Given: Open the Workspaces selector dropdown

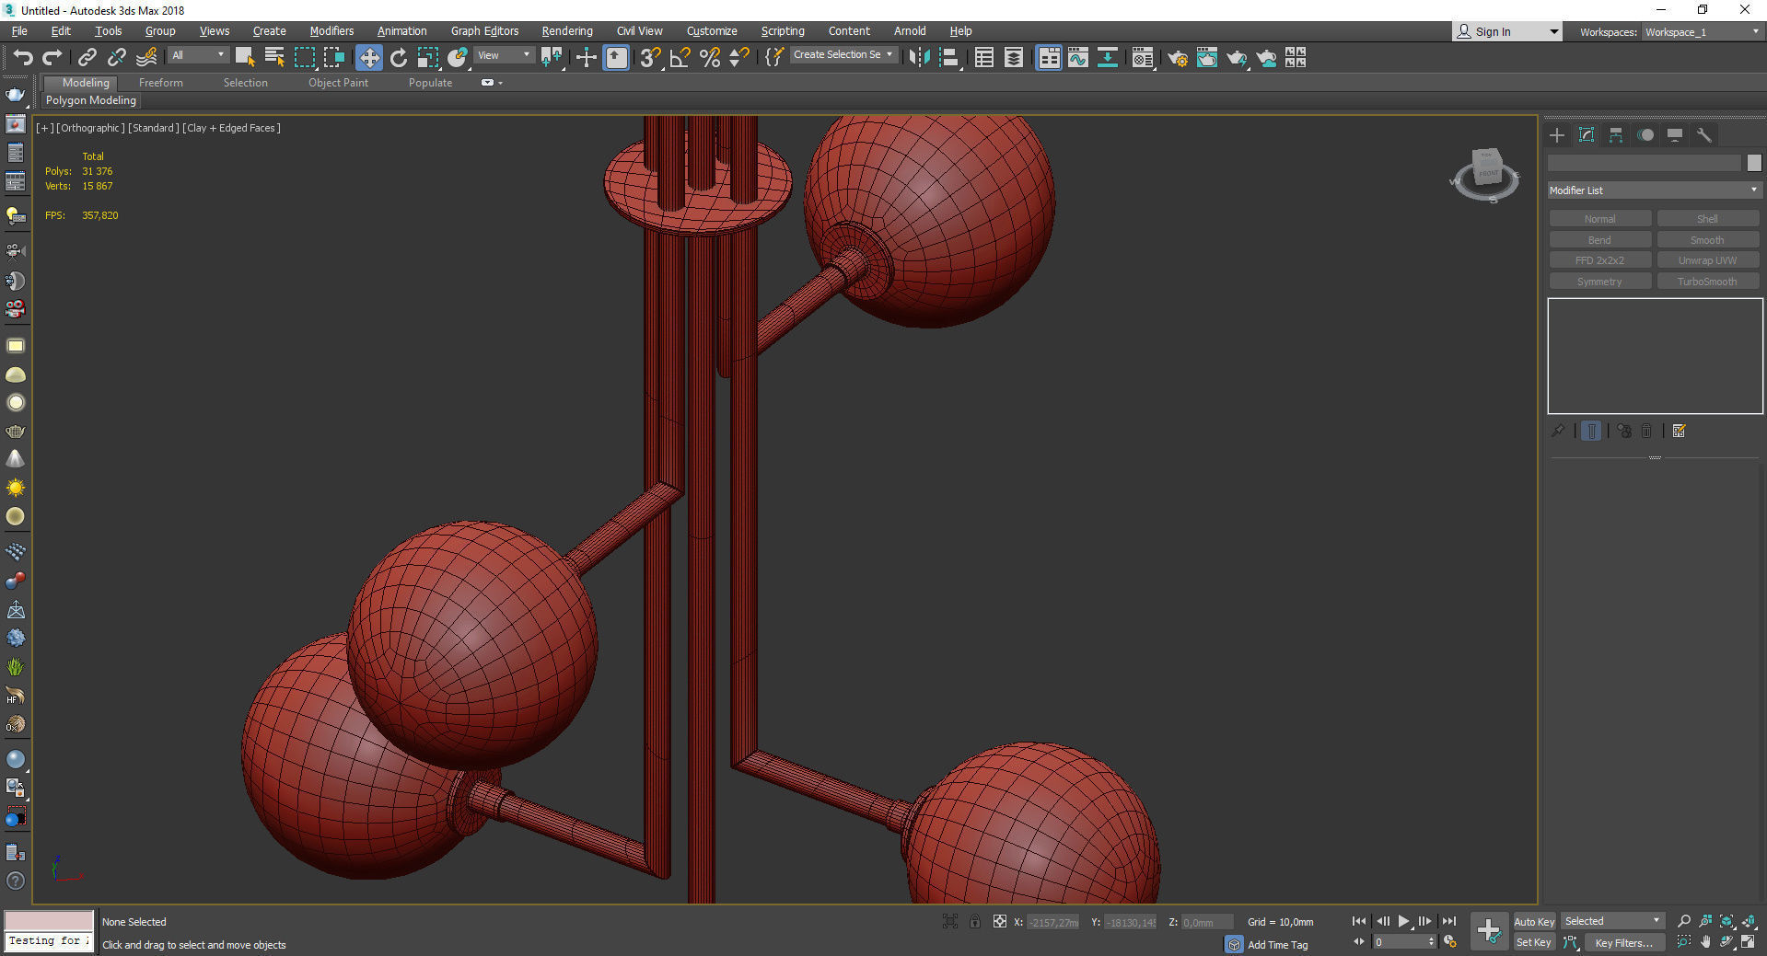Looking at the screenshot, I should click(1702, 32).
